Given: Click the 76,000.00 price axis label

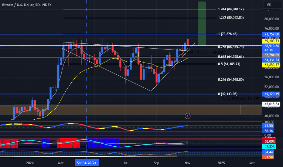Looking at the screenshot, I should [x=271, y=29].
